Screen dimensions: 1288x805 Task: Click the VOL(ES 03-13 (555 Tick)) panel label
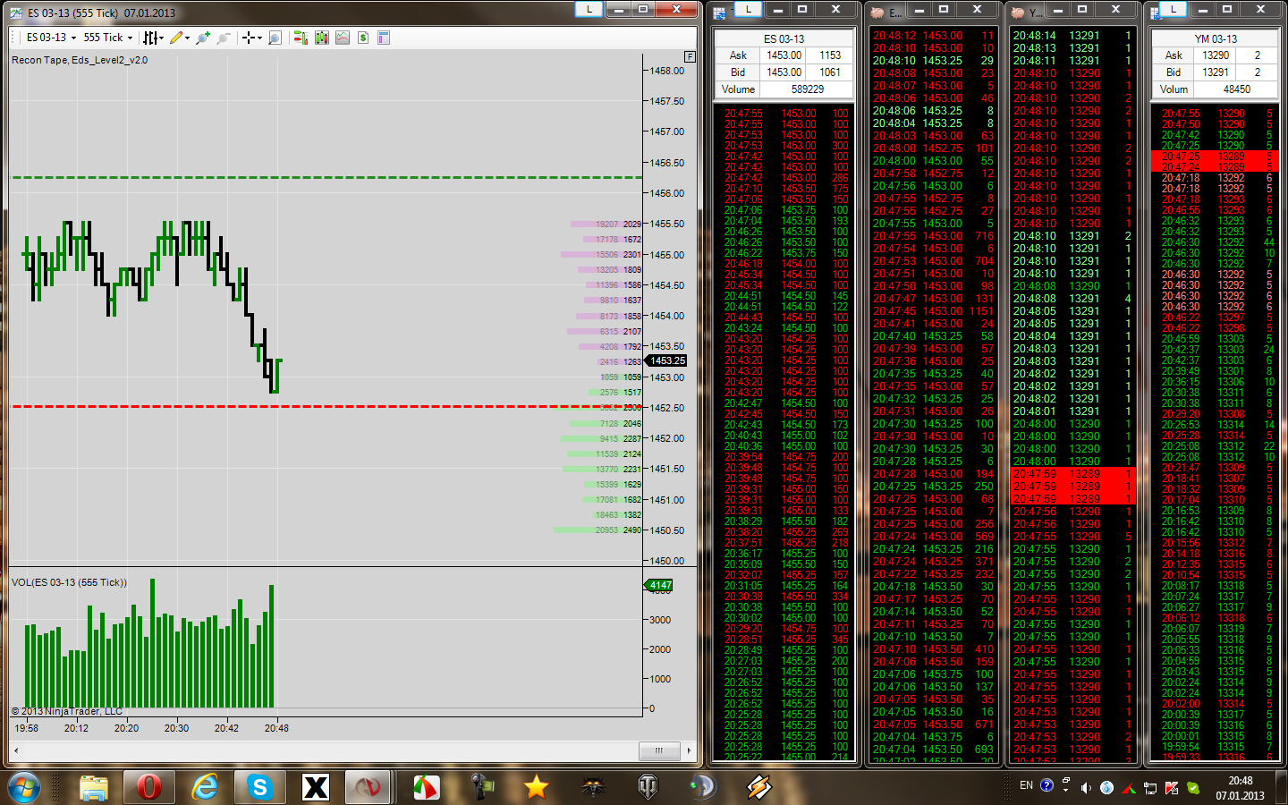pos(69,582)
